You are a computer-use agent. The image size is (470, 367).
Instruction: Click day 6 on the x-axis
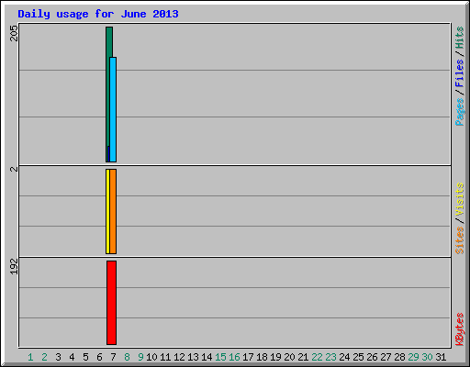pos(99,357)
